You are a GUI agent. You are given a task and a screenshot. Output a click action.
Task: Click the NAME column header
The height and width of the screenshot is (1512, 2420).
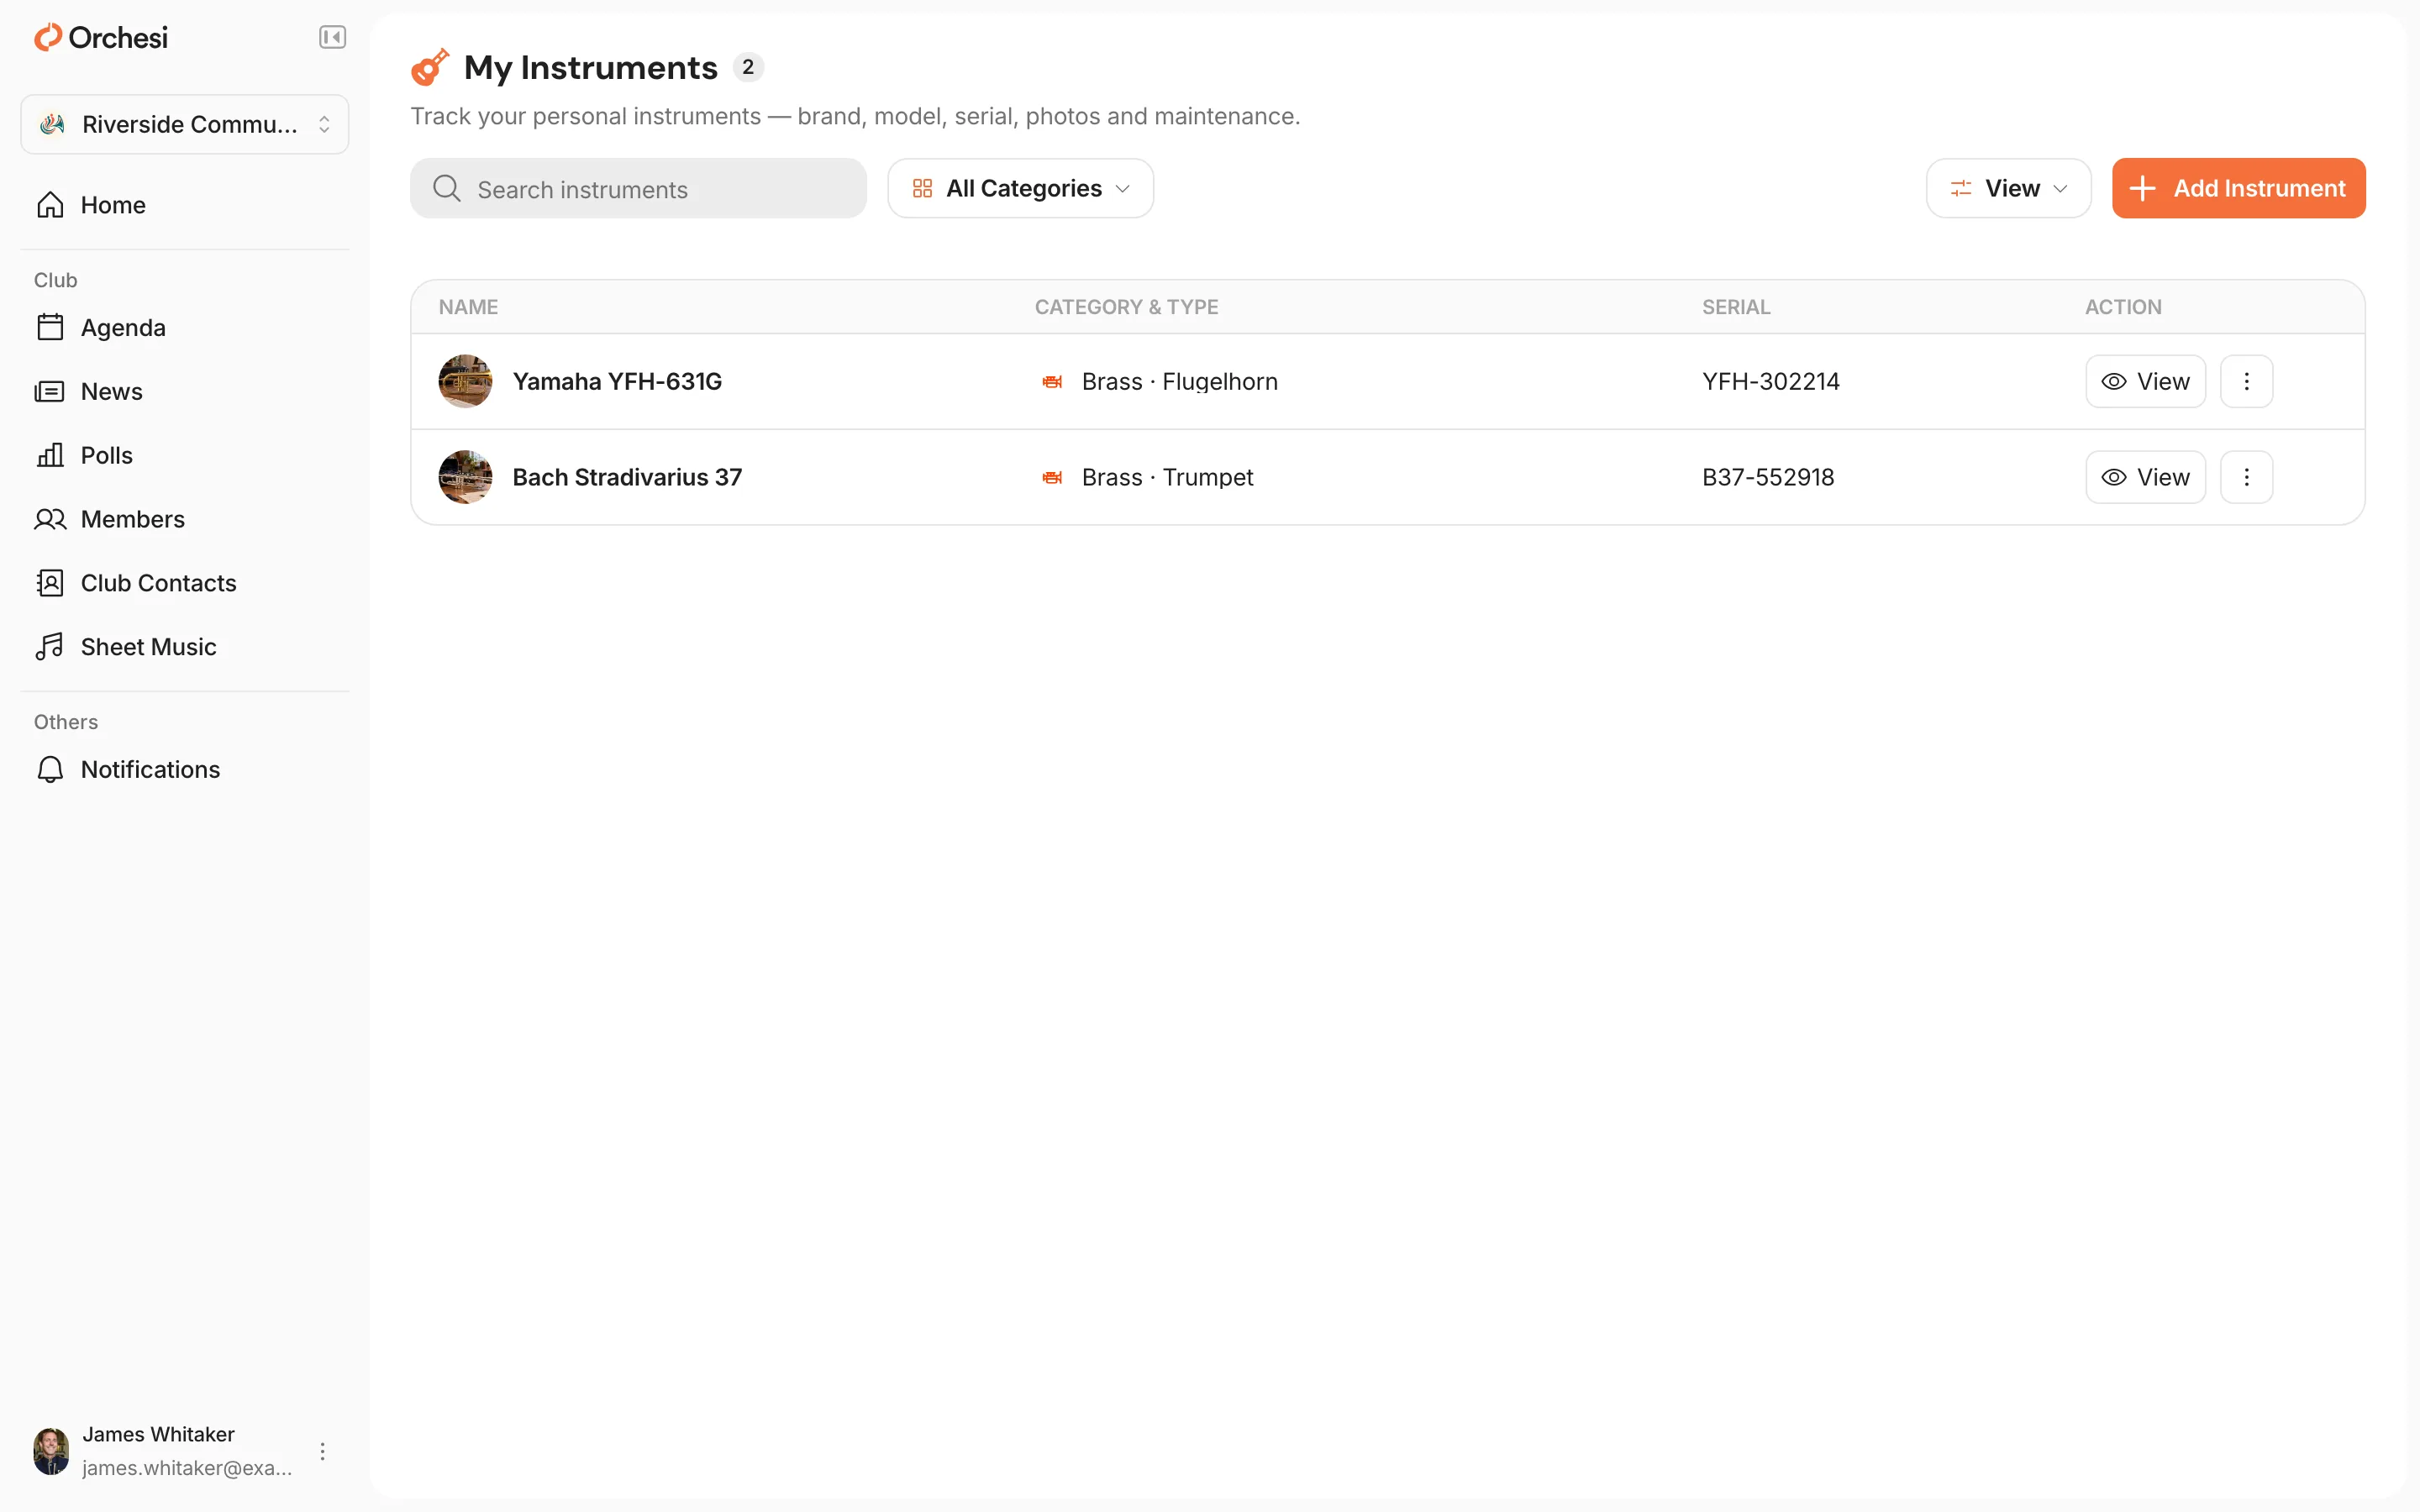(x=468, y=307)
